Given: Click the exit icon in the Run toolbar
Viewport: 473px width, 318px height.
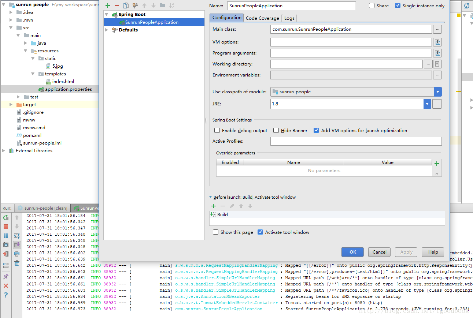Looking at the screenshot, I should 6,254.
